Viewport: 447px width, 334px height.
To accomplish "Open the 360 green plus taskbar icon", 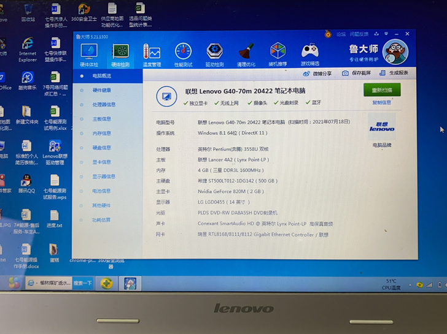I will click(x=106, y=283).
